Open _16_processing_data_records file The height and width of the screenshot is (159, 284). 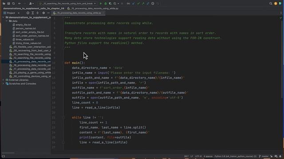coord(30,65)
